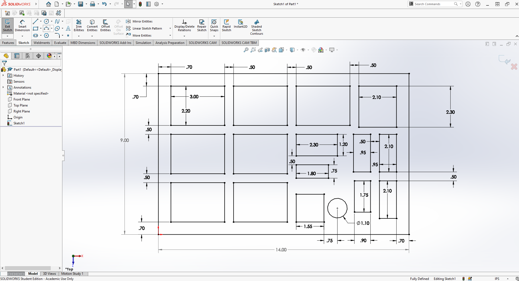Switch to the Features tab

pyautogui.click(x=8, y=43)
